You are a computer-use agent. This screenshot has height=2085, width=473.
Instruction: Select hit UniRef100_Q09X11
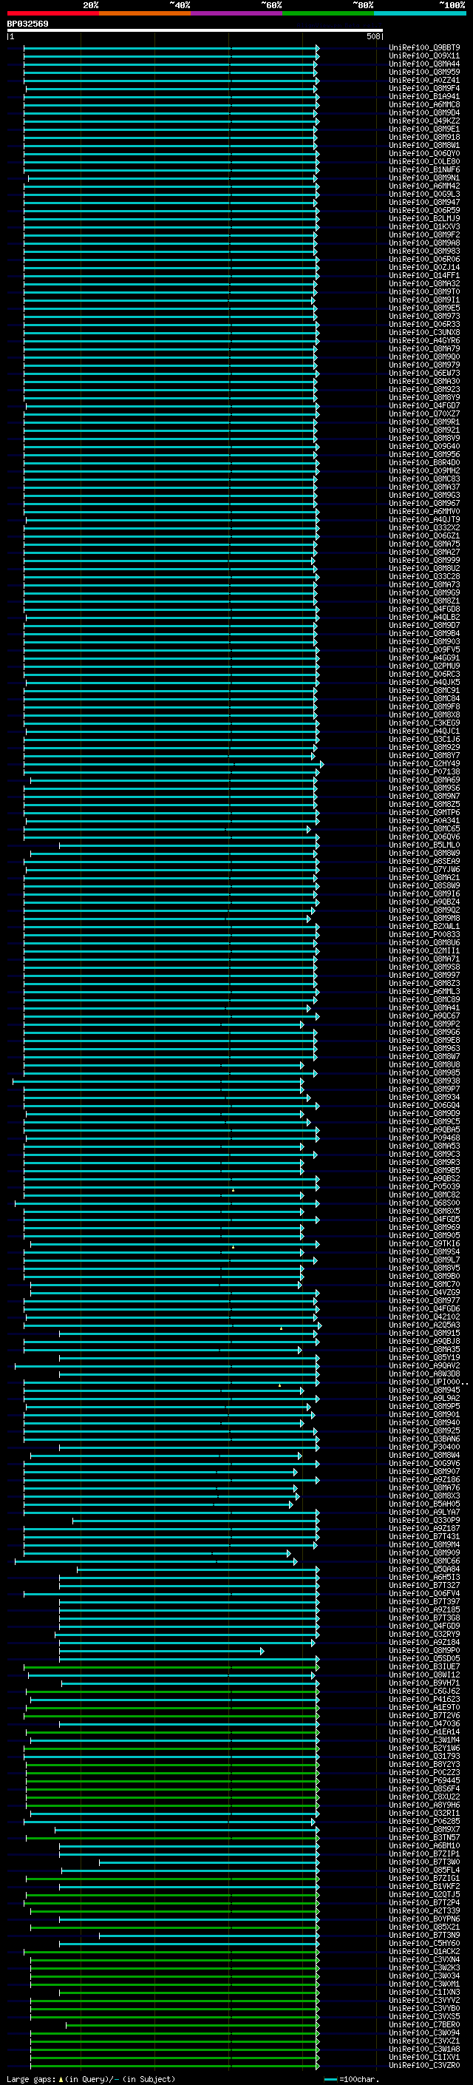tap(424, 56)
